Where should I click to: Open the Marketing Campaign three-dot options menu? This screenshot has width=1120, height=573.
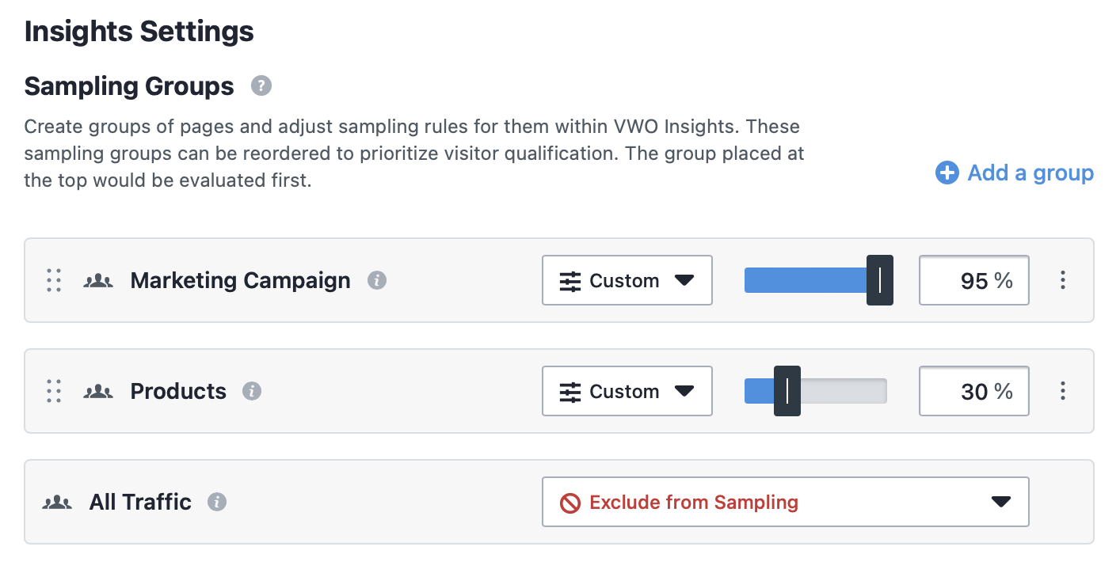(x=1063, y=280)
